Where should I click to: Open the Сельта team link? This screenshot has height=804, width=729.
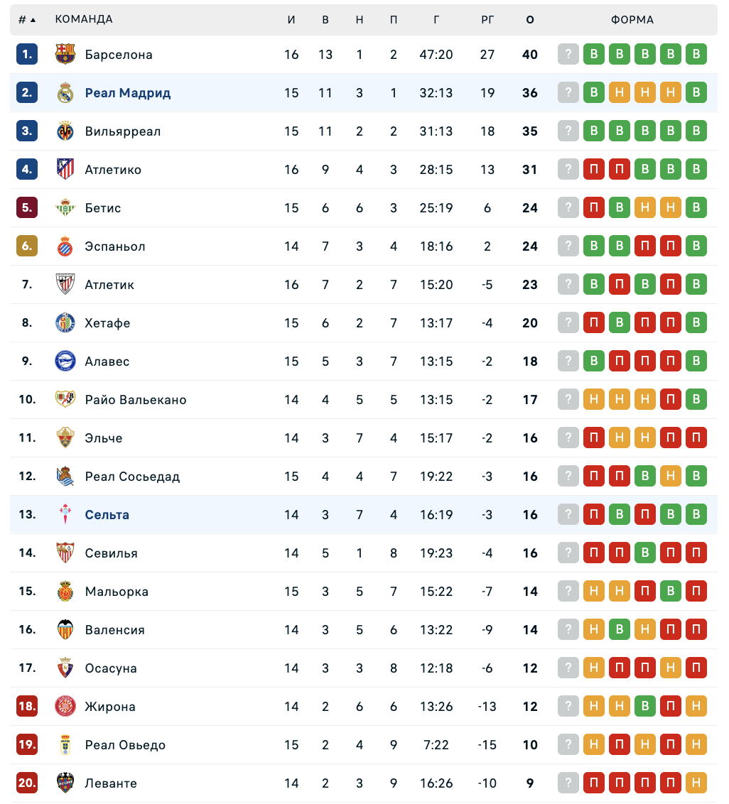point(107,515)
